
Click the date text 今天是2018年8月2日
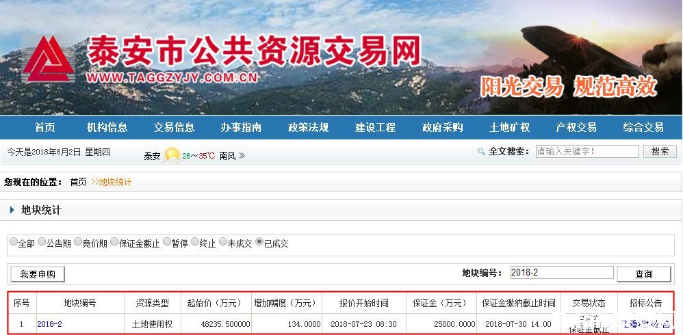pyautogui.click(x=44, y=152)
